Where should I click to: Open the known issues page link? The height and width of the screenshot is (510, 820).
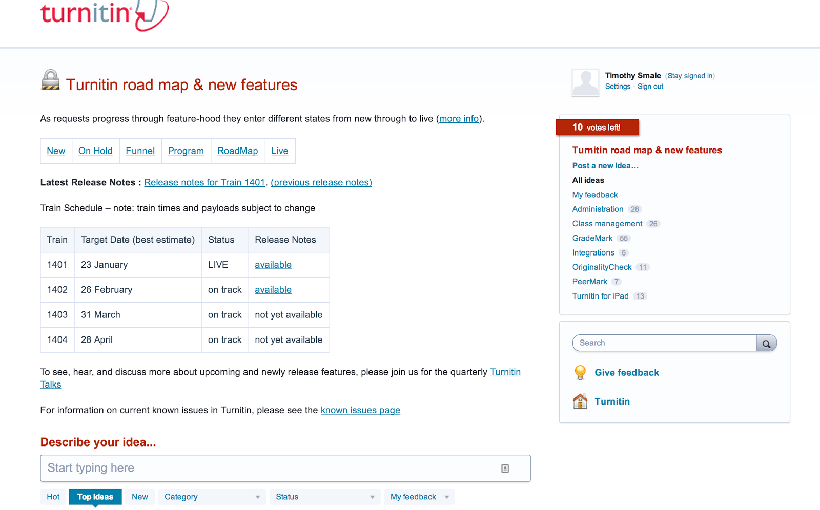(360, 410)
